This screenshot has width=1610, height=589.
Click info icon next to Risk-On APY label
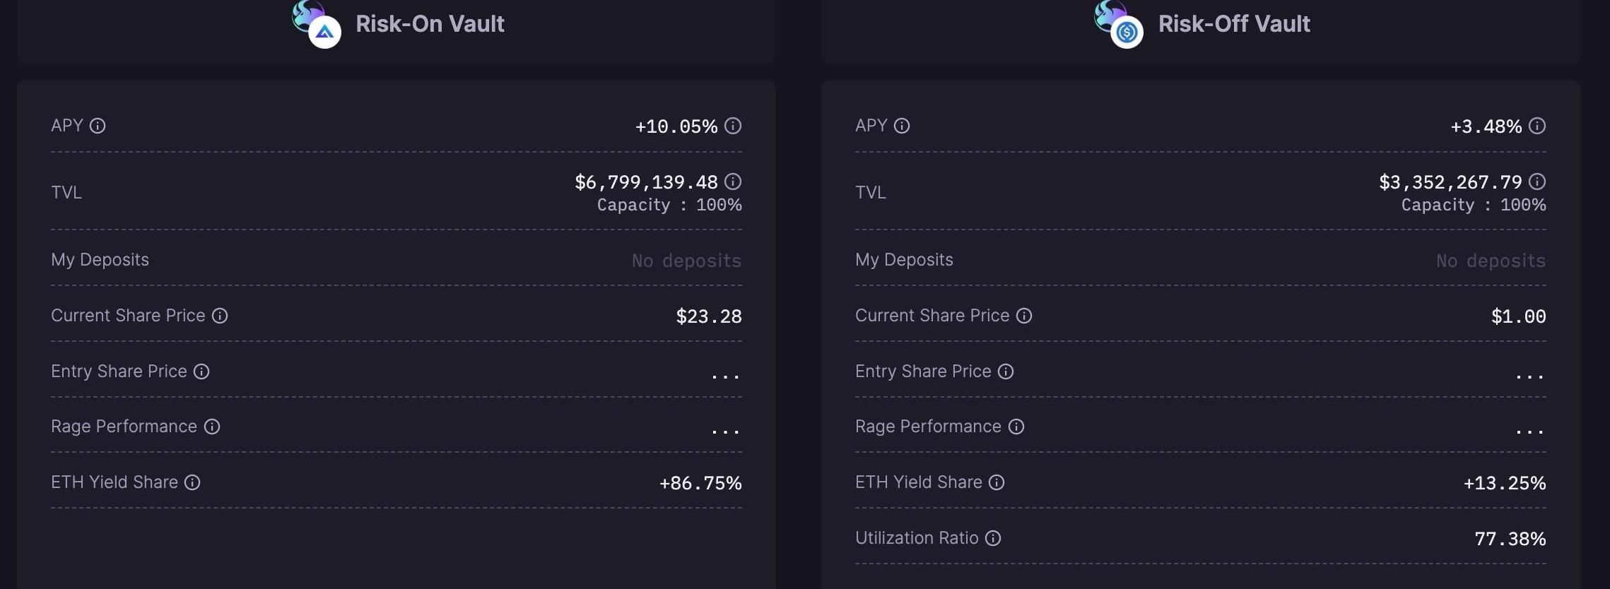pos(98,126)
